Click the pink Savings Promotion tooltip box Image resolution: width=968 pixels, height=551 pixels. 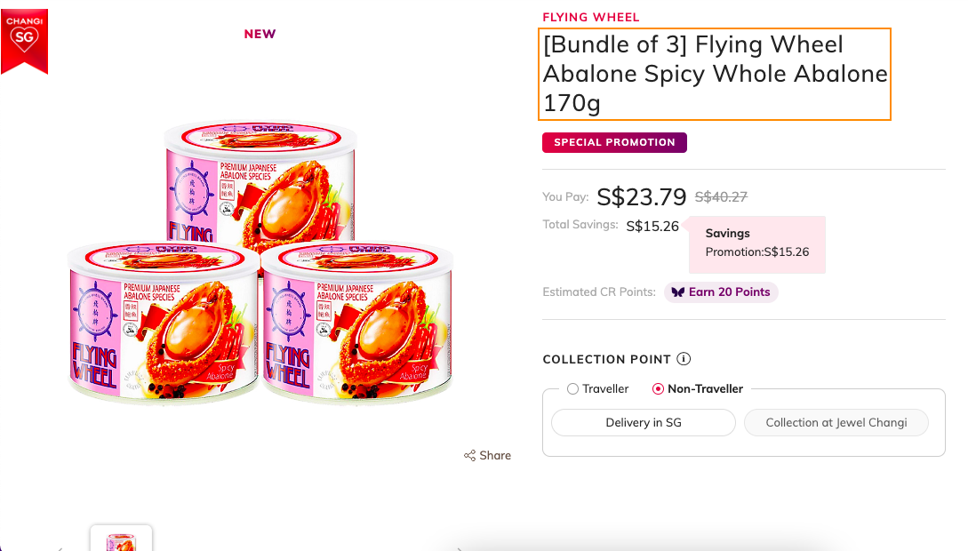(756, 244)
